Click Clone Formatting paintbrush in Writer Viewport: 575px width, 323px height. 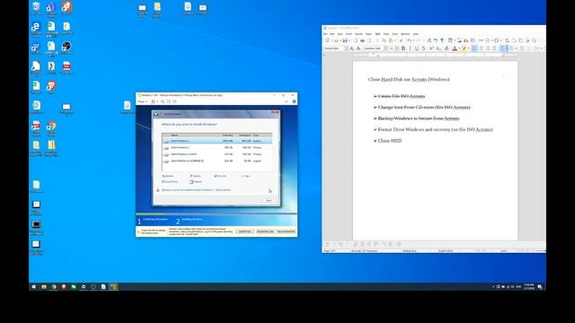click(x=401, y=40)
